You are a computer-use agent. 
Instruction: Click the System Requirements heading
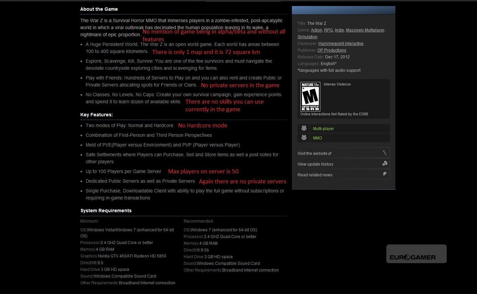point(106,211)
